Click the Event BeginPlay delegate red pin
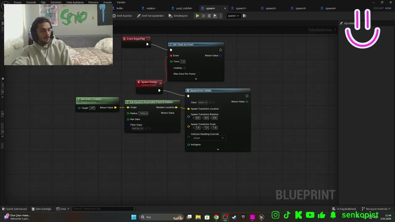Image resolution: width=395 pixels, height=222 pixels. click(148, 39)
